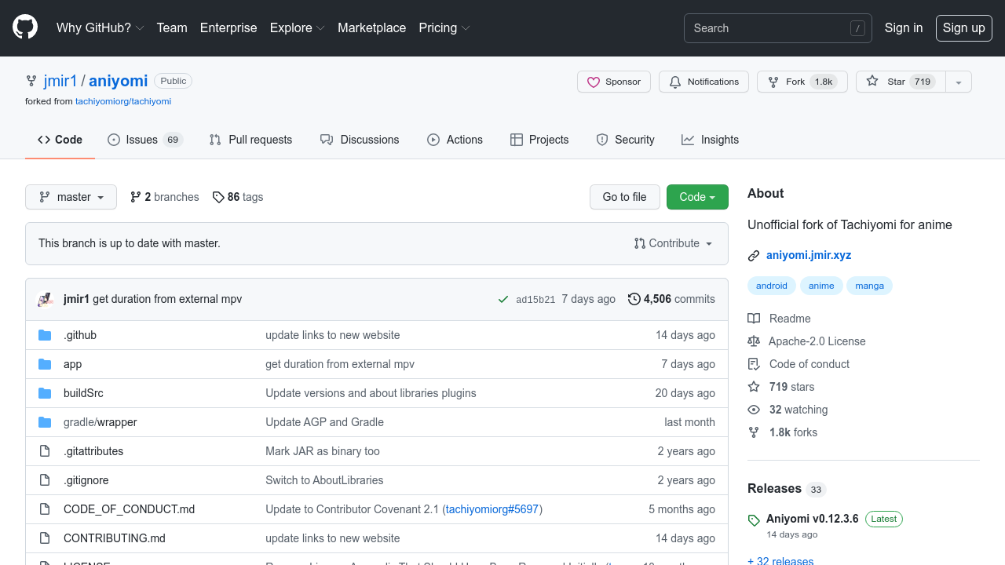
Task: Click the Sponsor heart button
Action: click(614, 82)
